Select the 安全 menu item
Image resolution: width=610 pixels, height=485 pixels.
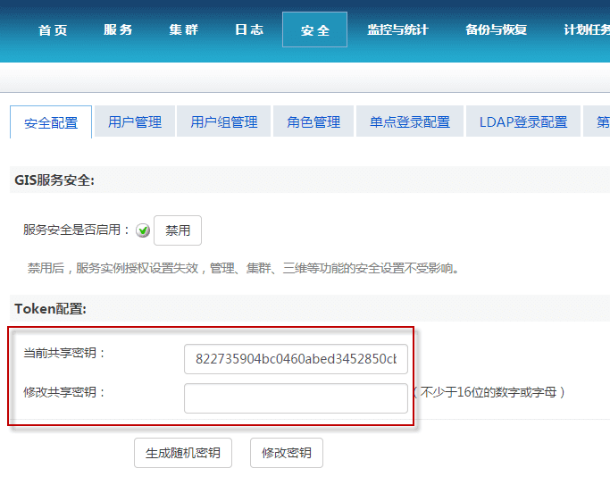[314, 29]
